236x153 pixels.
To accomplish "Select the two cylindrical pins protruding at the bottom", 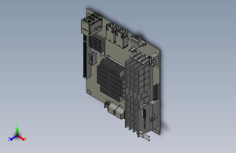I will coord(145,136).
